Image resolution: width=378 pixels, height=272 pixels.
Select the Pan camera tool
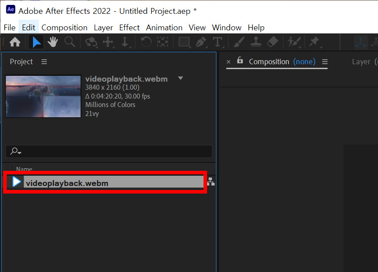108,42
